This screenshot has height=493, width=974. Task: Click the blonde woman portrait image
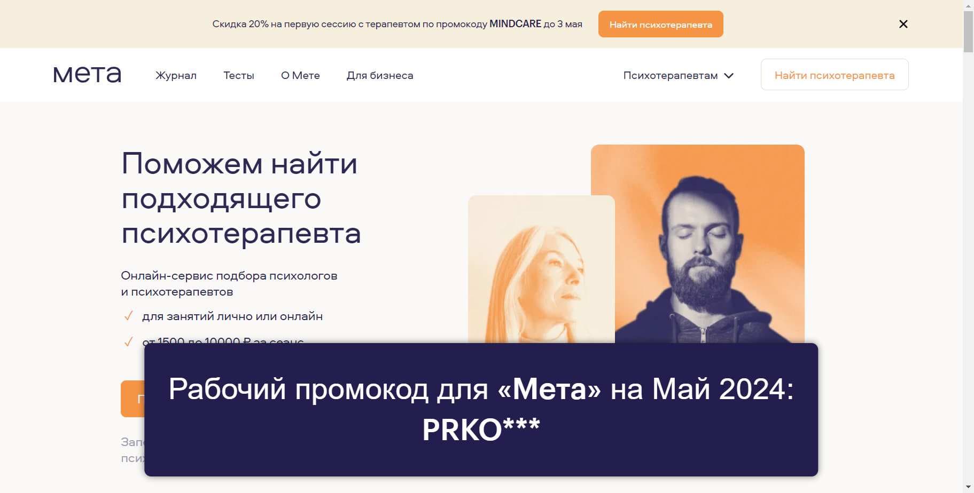click(541, 269)
